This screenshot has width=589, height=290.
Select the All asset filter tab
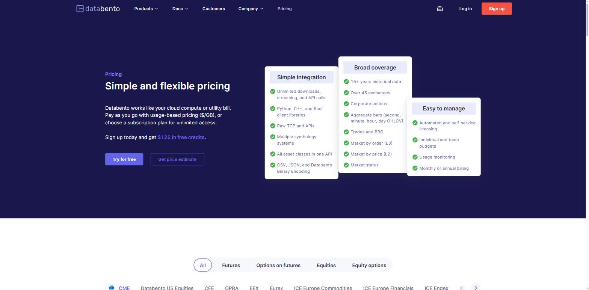[x=202, y=265]
